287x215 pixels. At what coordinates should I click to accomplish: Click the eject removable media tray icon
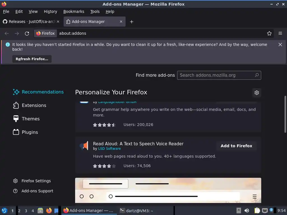click(239, 211)
